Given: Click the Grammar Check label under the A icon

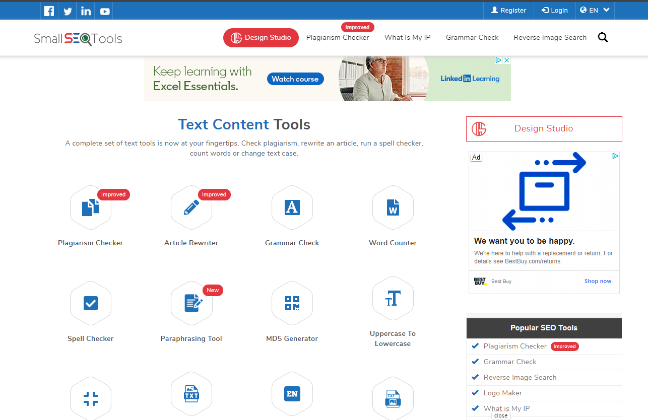Looking at the screenshot, I should pyautogui.click(x=292, y=243).
